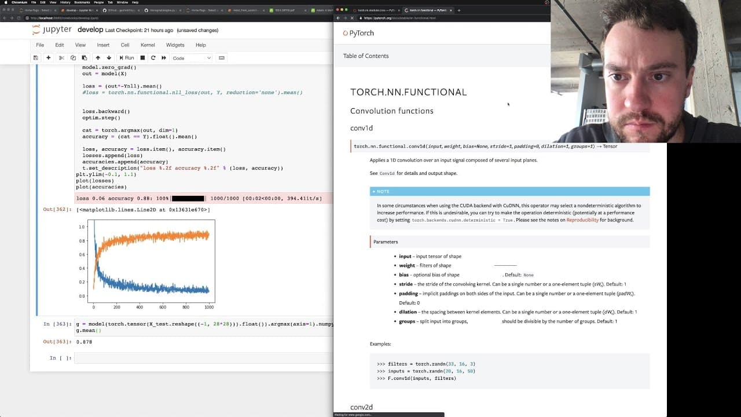Click the conv2d section heading
The width and height of the screenshot is (741, 417).
point(361,407)
